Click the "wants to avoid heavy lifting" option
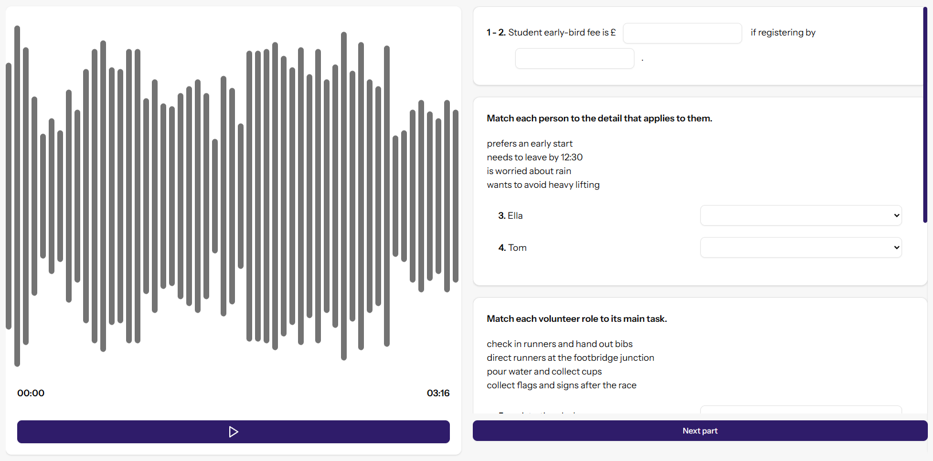This screenshot has width=933, height=461. [x=543, y=185]
